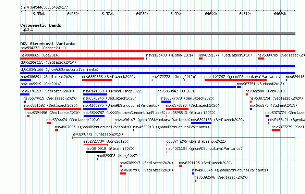The width and height of the screenshot is (305, 194).
Task: Click the nsv3208771 (Chaisson2019) label
Action: point(97,134)
